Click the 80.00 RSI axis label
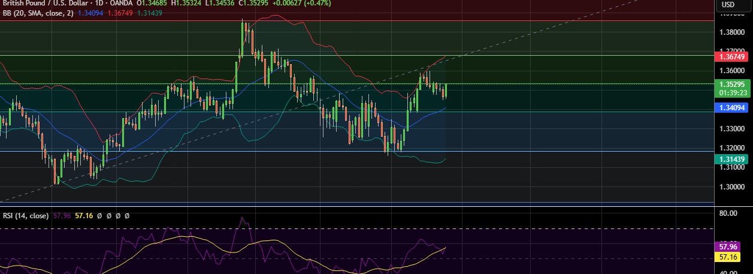The image size is (753, 274). click(x=728, y=213)
